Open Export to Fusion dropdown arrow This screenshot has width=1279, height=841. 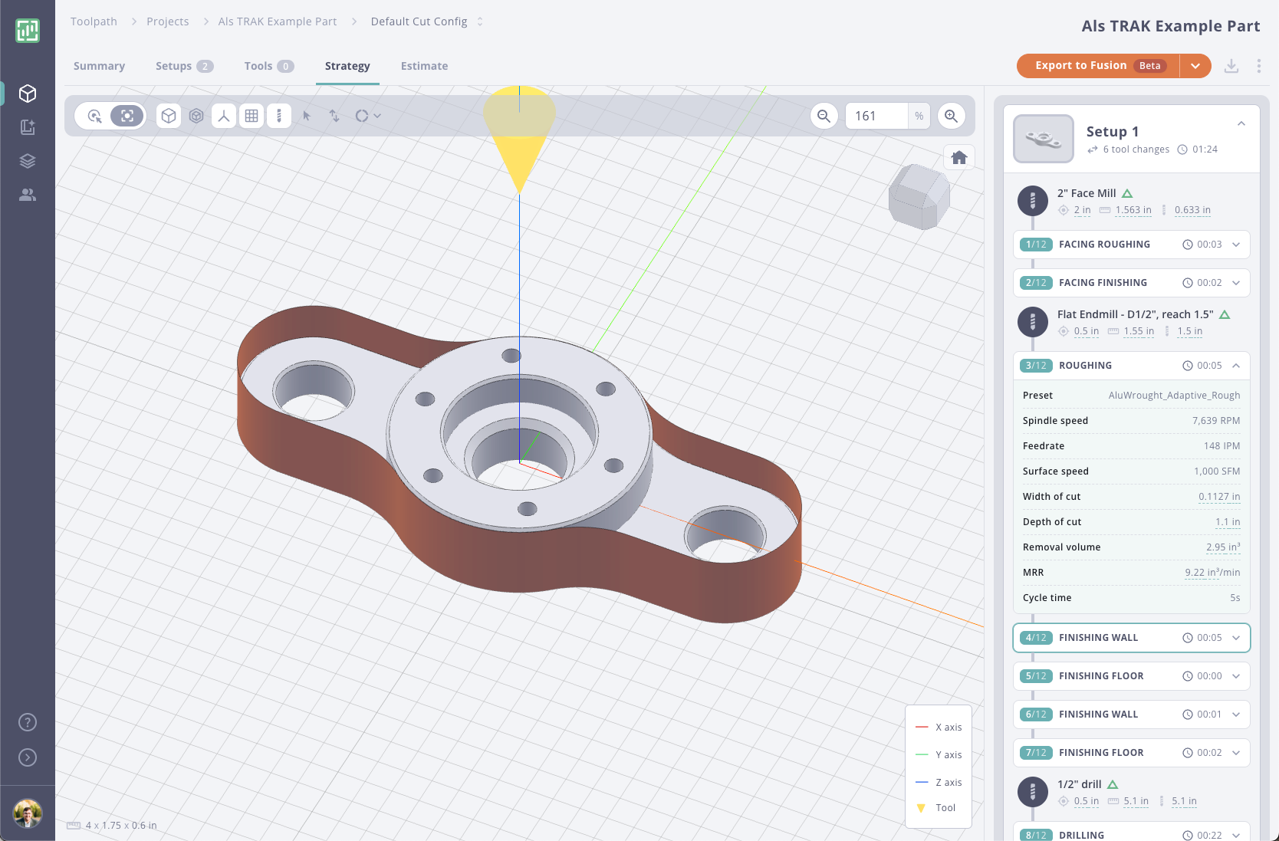pyautogui.click(x=1195, y=66)
